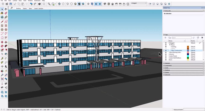Viewport: 205px width, 111px height.
Task: Click the Tags list vertical scrollbar
Action: (x=203, y=50)
